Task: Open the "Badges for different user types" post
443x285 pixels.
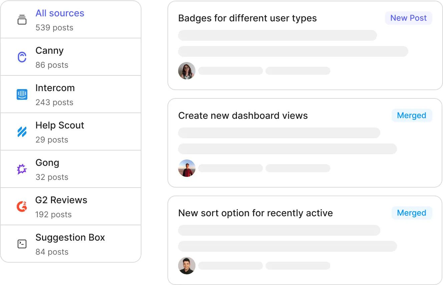Action: pyautogui.click(x=247, y=18)
